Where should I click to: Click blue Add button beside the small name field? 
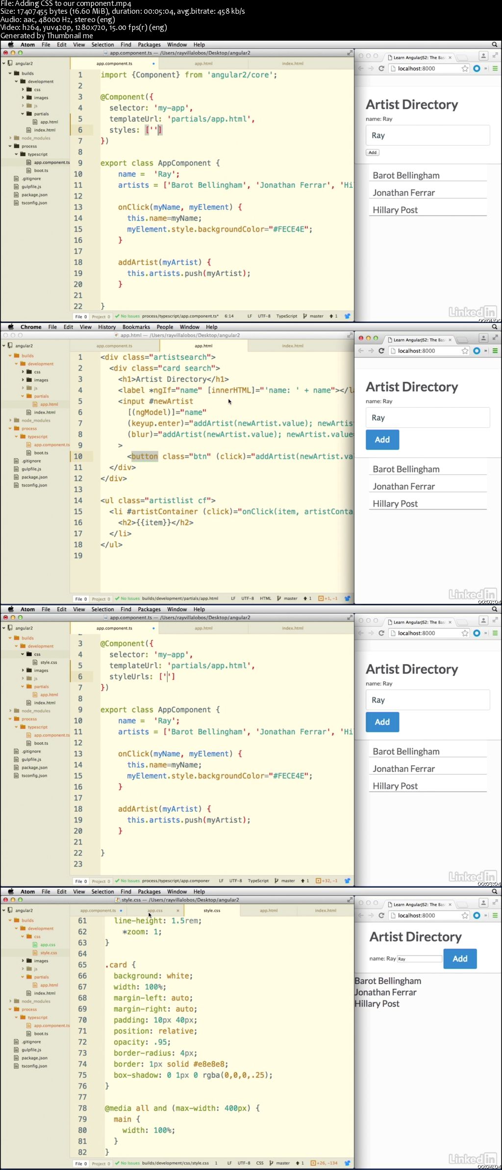click(x=460, y=959)
